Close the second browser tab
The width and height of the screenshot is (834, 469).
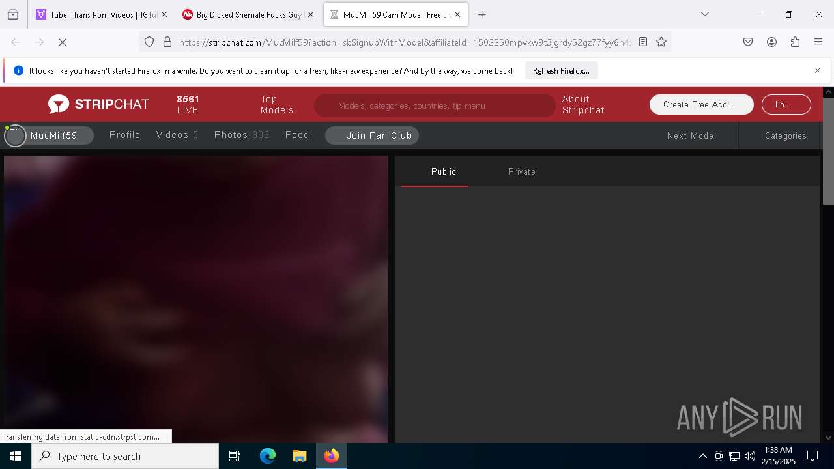click(x=311, y=14)
